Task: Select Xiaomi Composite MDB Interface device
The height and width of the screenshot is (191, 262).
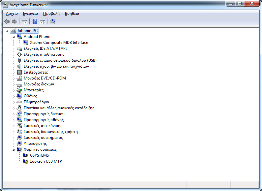Action: click(x=59, y=43)
